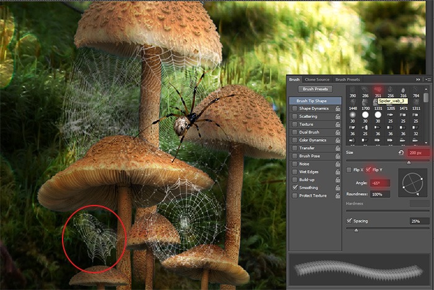Click the reset brush size icon
Viewport: 434px width, 290px height.
401,153
